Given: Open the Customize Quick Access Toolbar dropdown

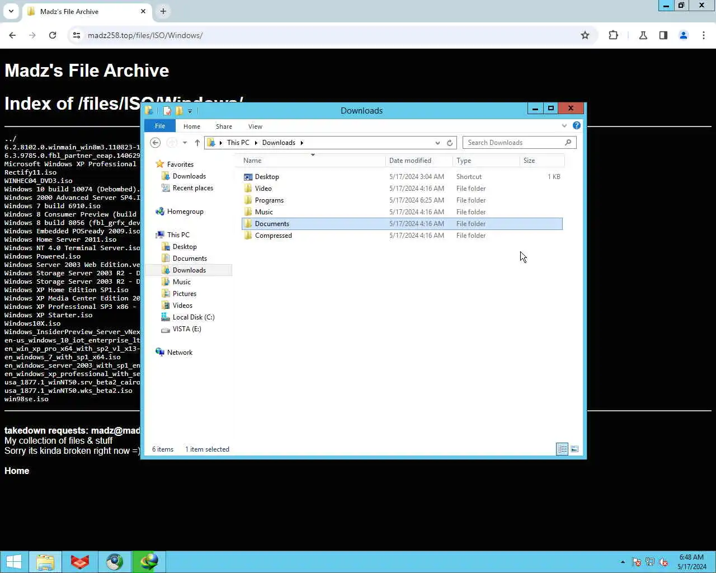Looking at the screenshot, I should coord(190,111).
